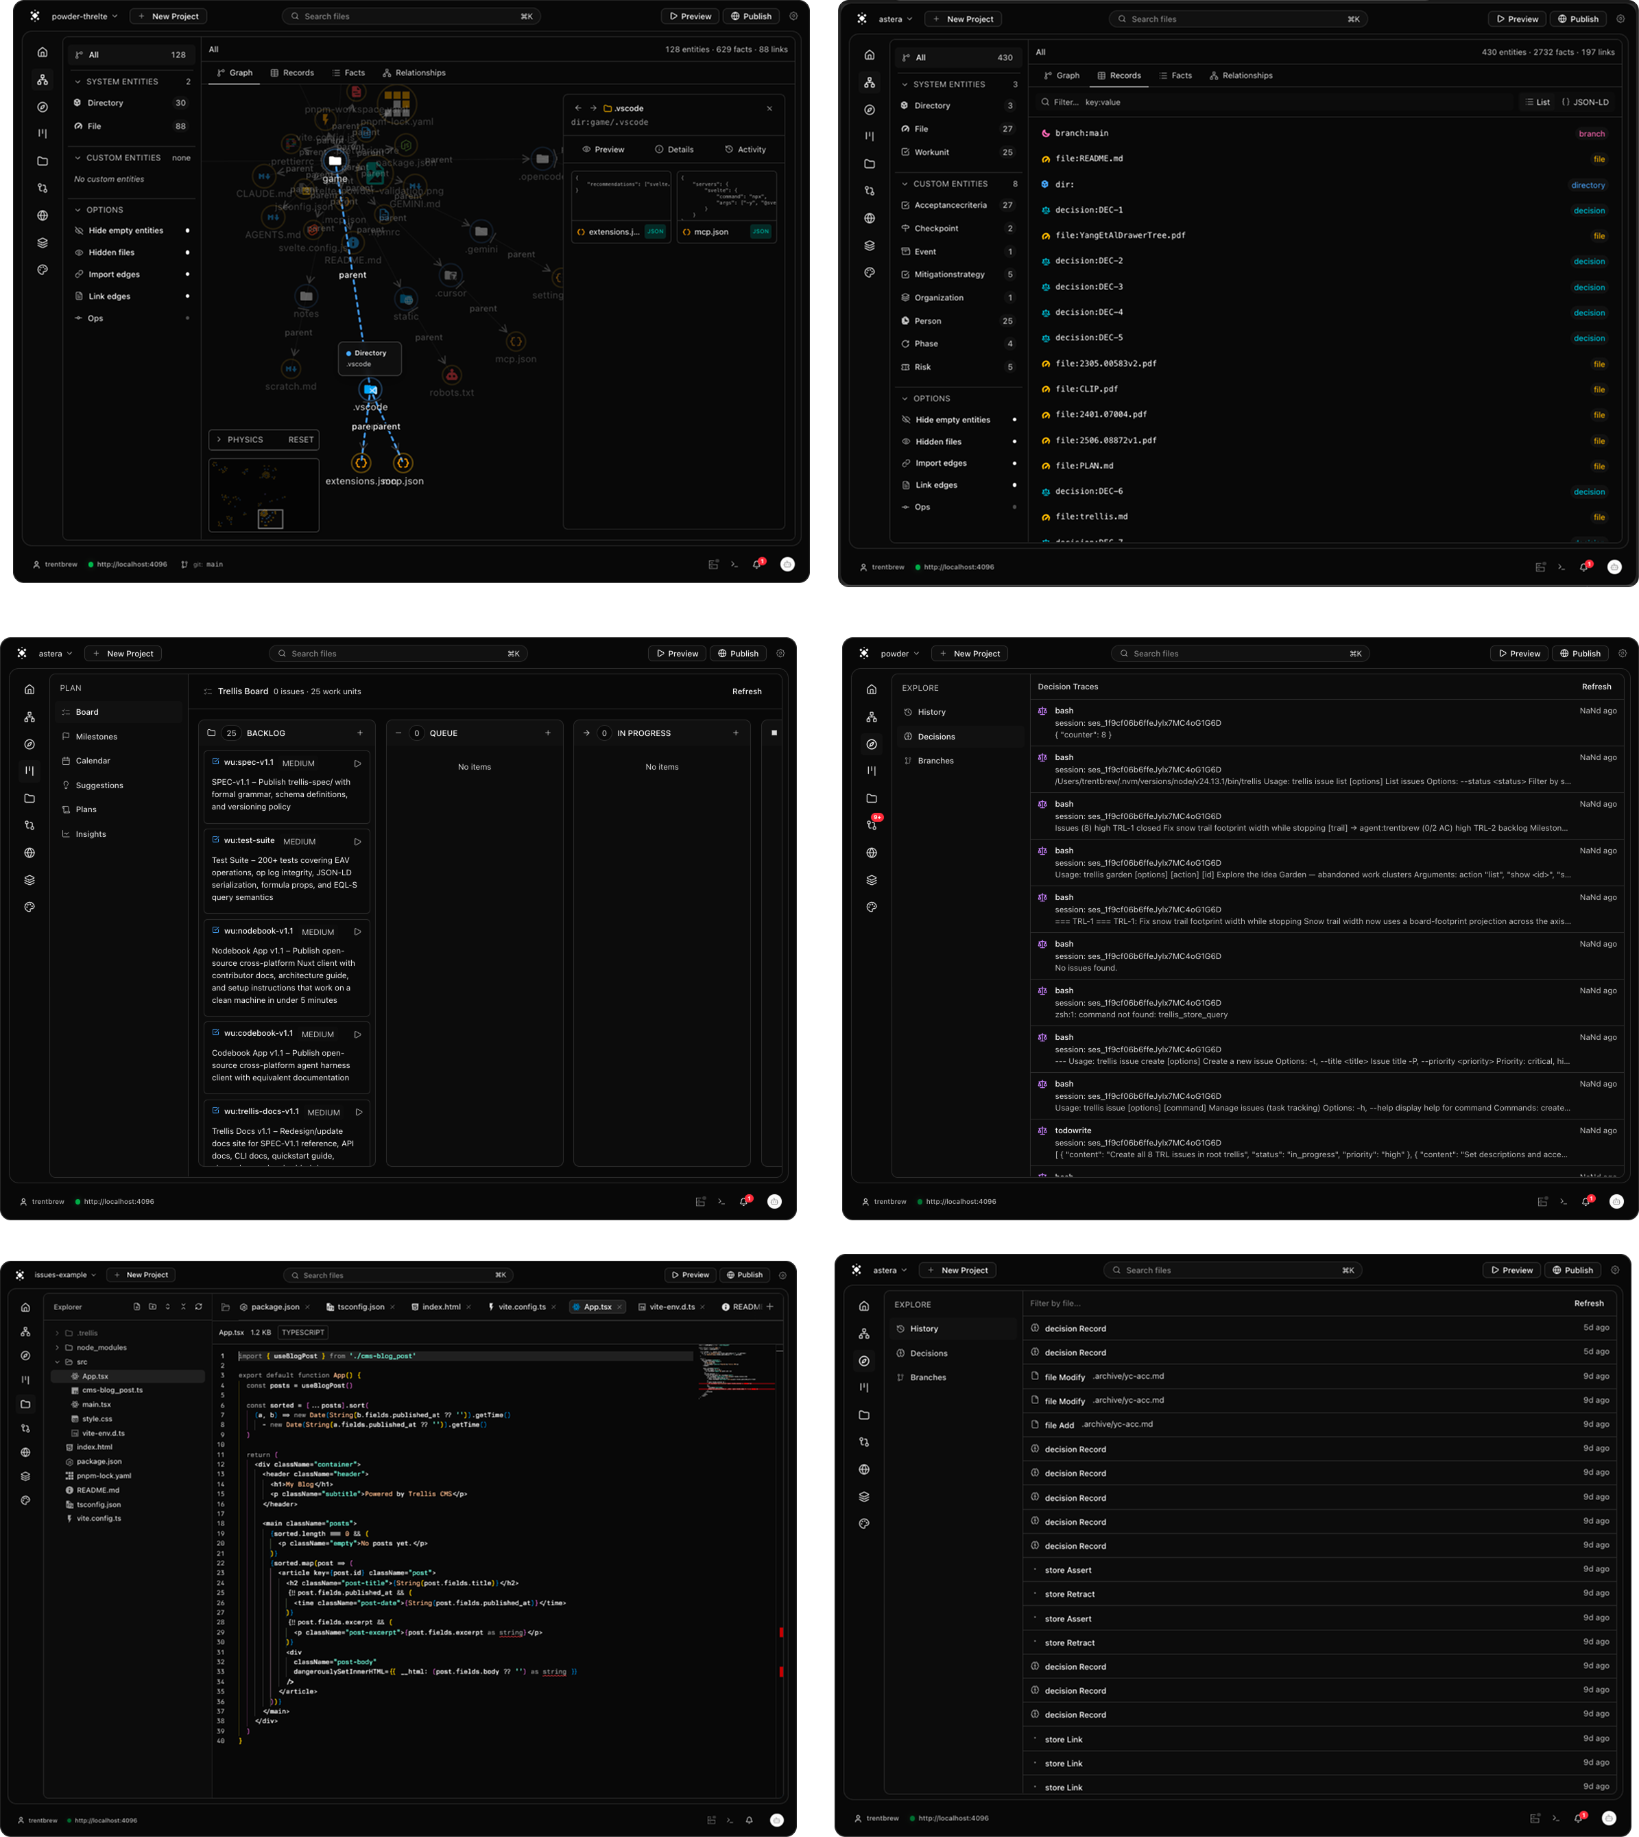Open terminal icon in astera Records window status bar

tap(1561, 567)
